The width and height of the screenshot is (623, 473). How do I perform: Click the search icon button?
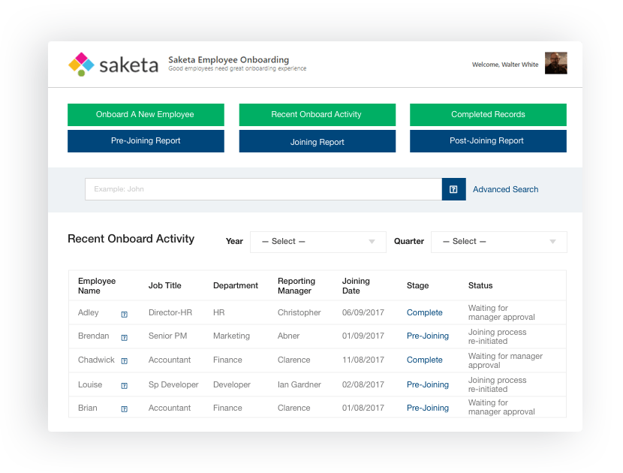point(453,189)
